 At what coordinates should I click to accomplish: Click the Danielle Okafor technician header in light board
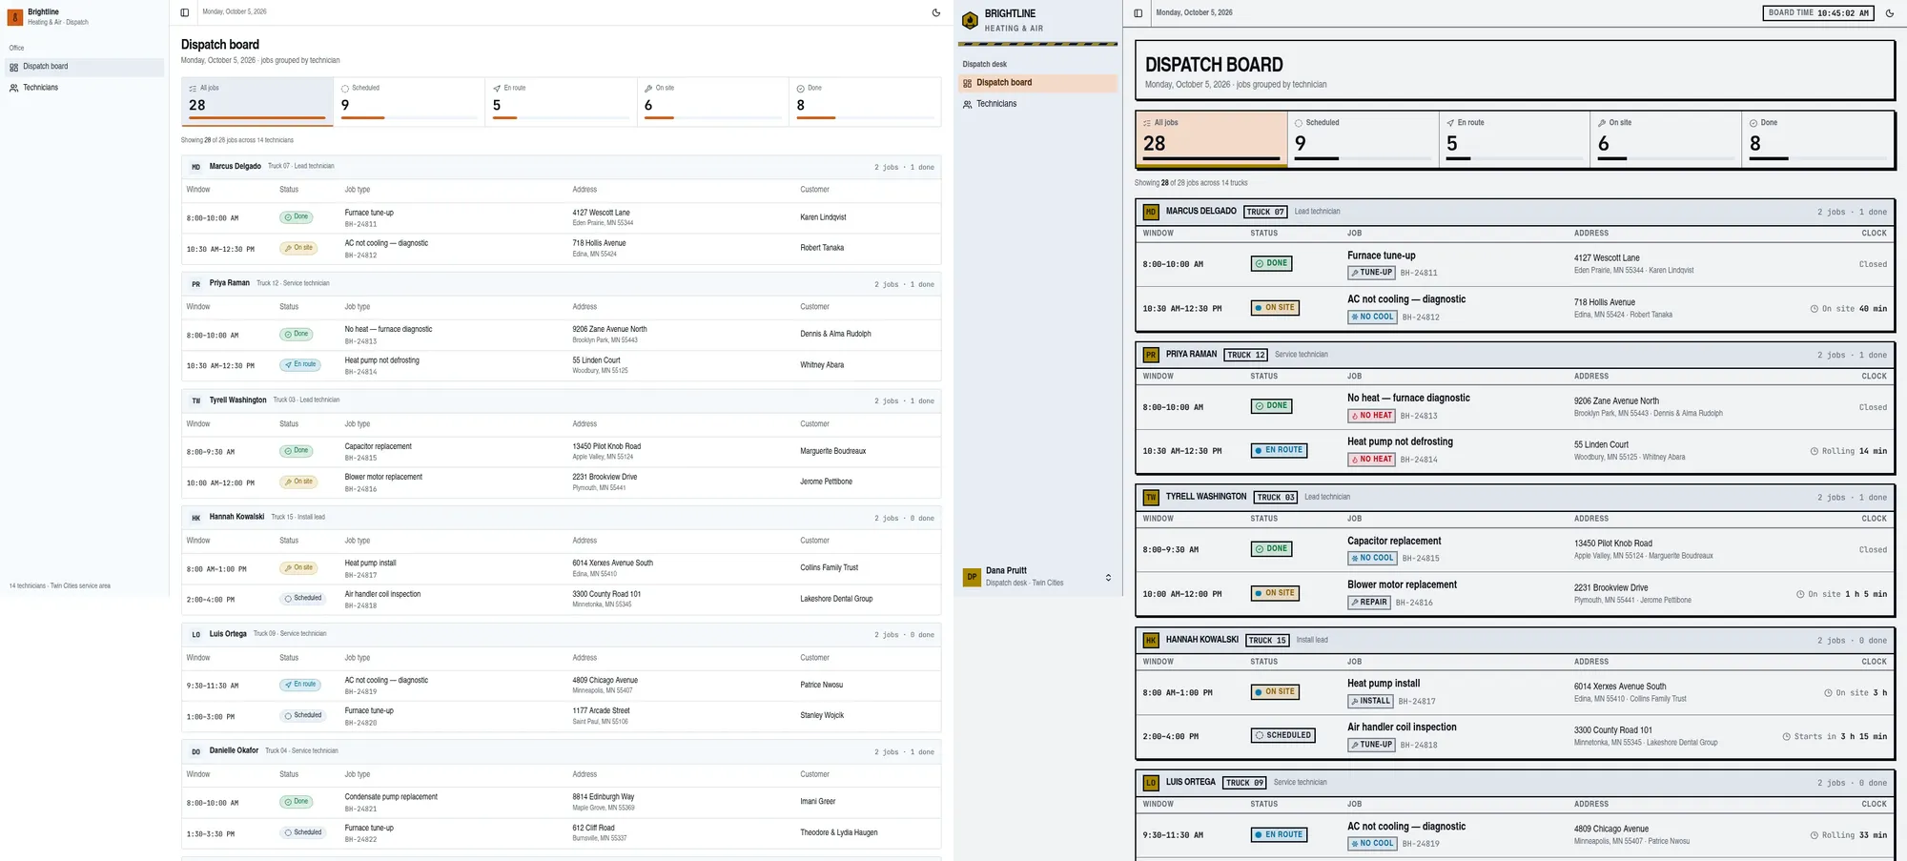pyautogui.click(x=561, y=751)
